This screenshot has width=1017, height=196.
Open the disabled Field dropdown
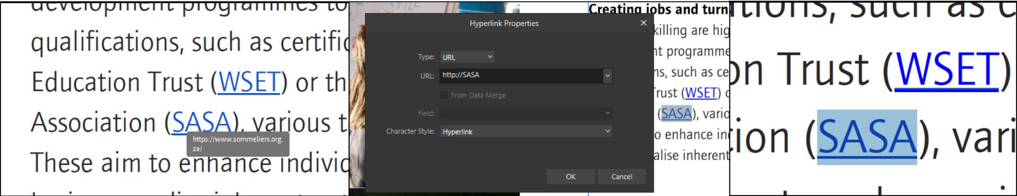525,113
